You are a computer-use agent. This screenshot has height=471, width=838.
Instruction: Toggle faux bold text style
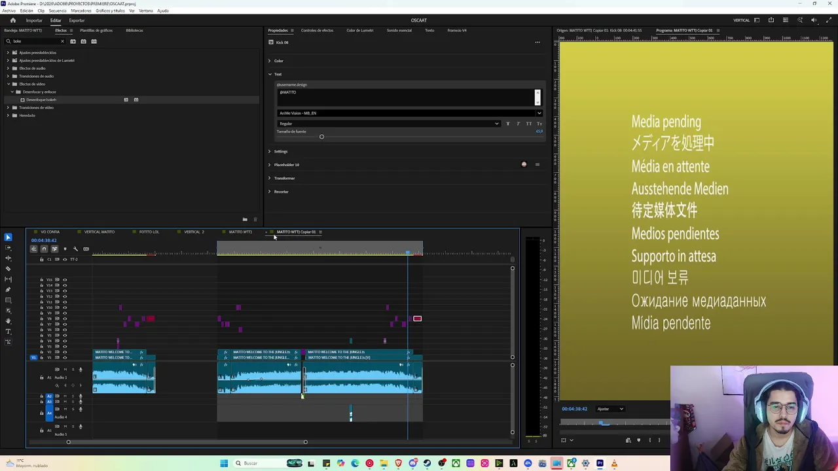click(x=507, y=124)
